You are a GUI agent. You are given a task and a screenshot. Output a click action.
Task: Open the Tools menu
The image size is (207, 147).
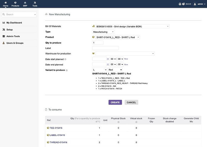(x=35, y=4)
